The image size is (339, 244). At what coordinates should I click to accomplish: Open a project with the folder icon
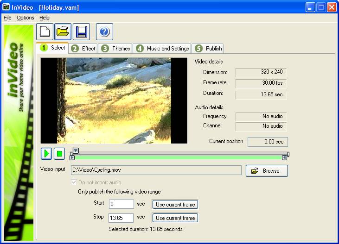[x=63, y=32]
